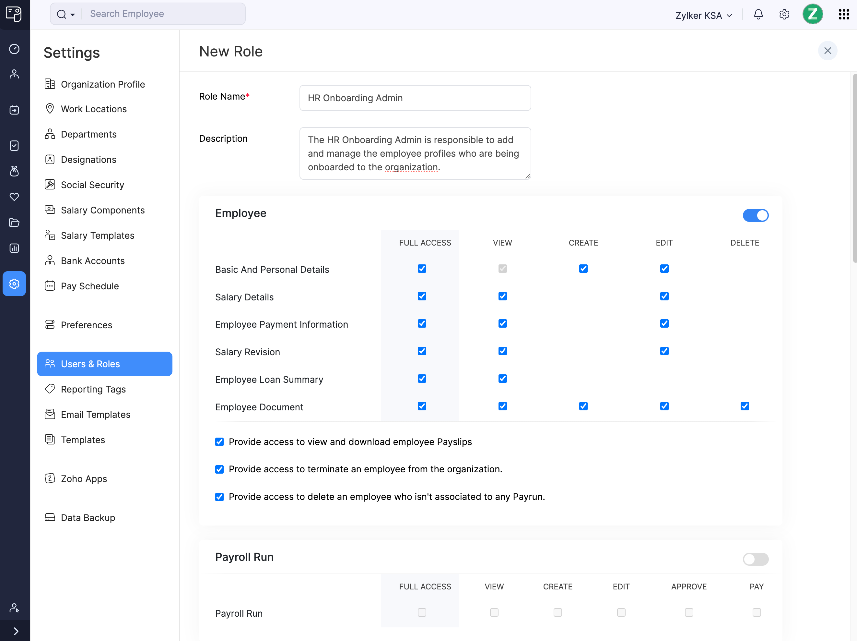
Task: Open the calendar-arrow pay runs icon in left rail
Action: (x=14, y=110)
